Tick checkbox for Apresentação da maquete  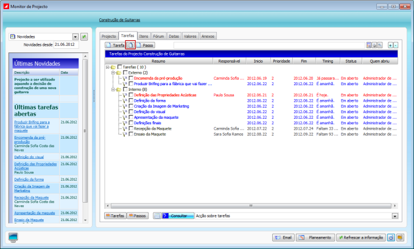[131, 117]
